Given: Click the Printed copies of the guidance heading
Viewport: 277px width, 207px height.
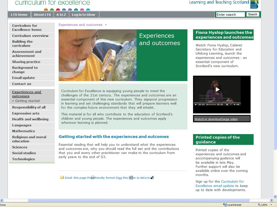Looking at the screenshot, I should coord(223,139).
